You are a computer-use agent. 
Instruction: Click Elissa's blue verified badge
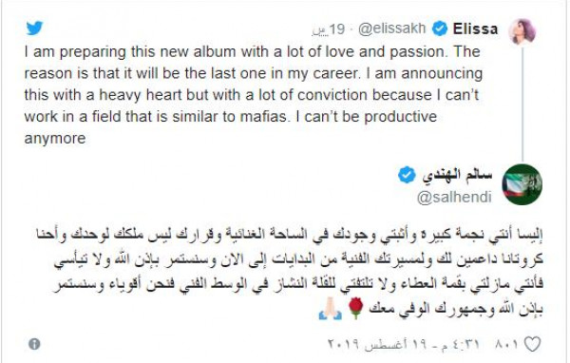click(x=440, y=29)
